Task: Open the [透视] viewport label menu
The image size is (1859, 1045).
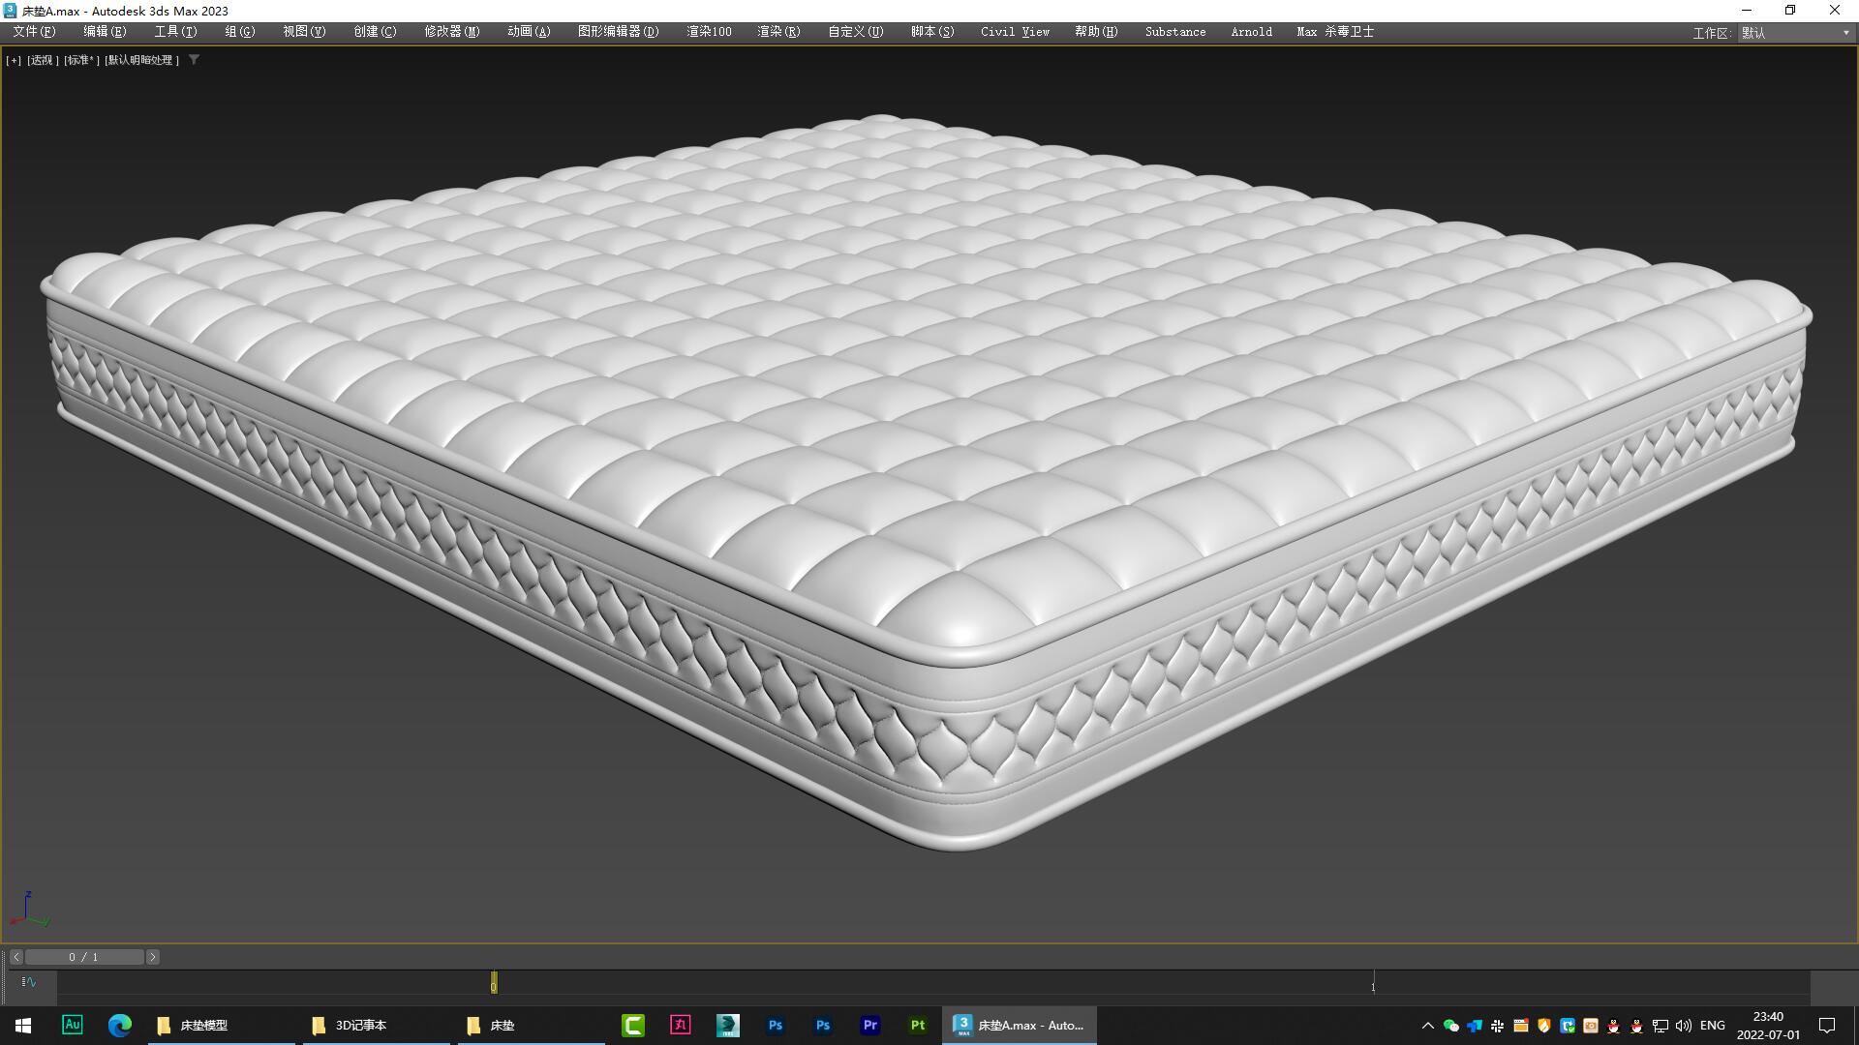Action: pyautogui.click(x=43, y=60)
